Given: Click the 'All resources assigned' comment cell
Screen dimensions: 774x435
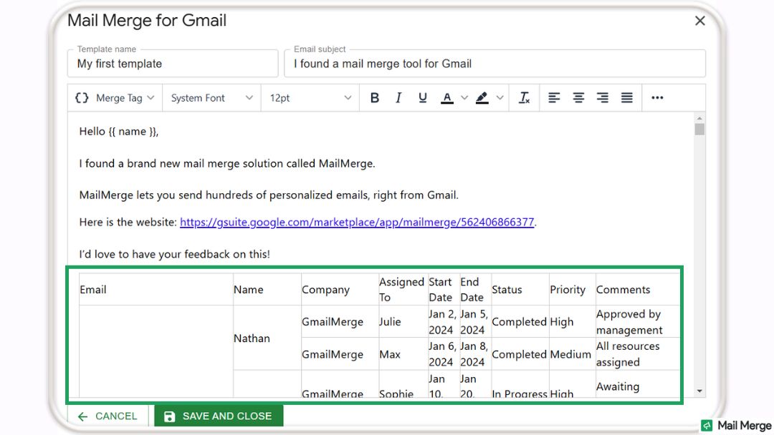Looking at the screenshot, I should point(637,354).
